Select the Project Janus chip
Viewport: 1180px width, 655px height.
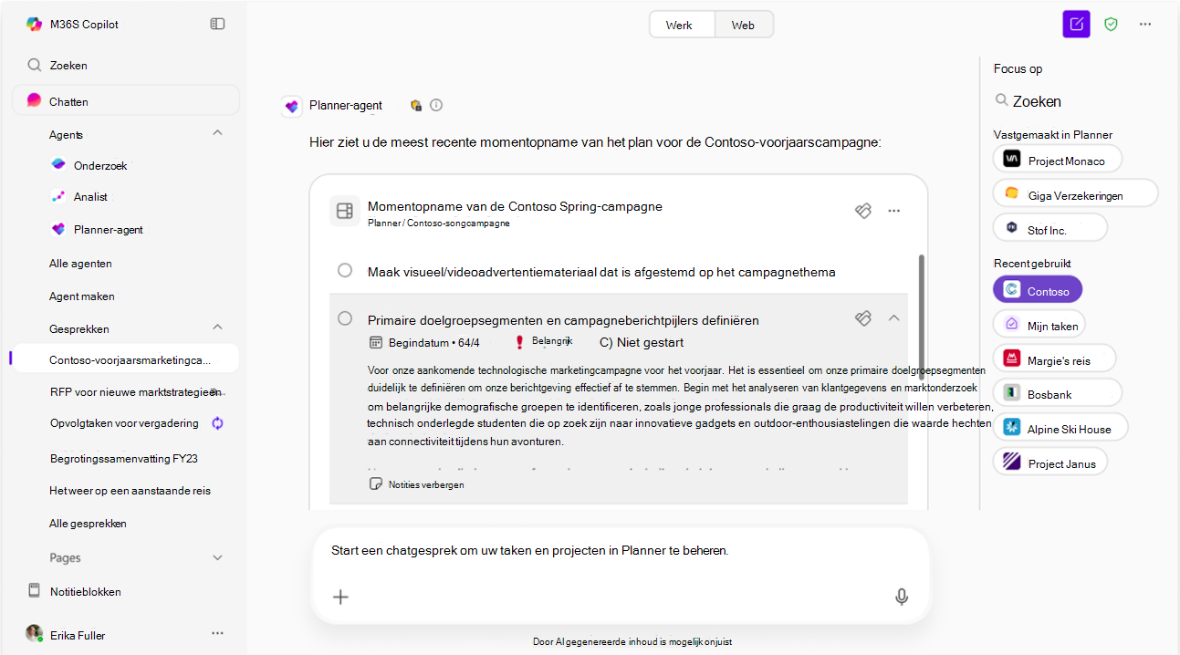pos(1050,462)
